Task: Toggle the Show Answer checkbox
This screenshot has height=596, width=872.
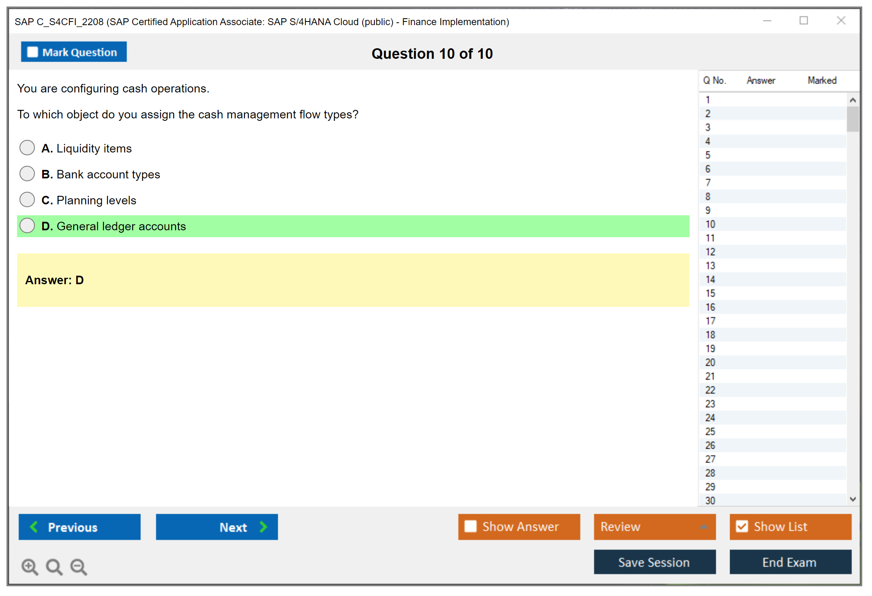Action: 470,526
